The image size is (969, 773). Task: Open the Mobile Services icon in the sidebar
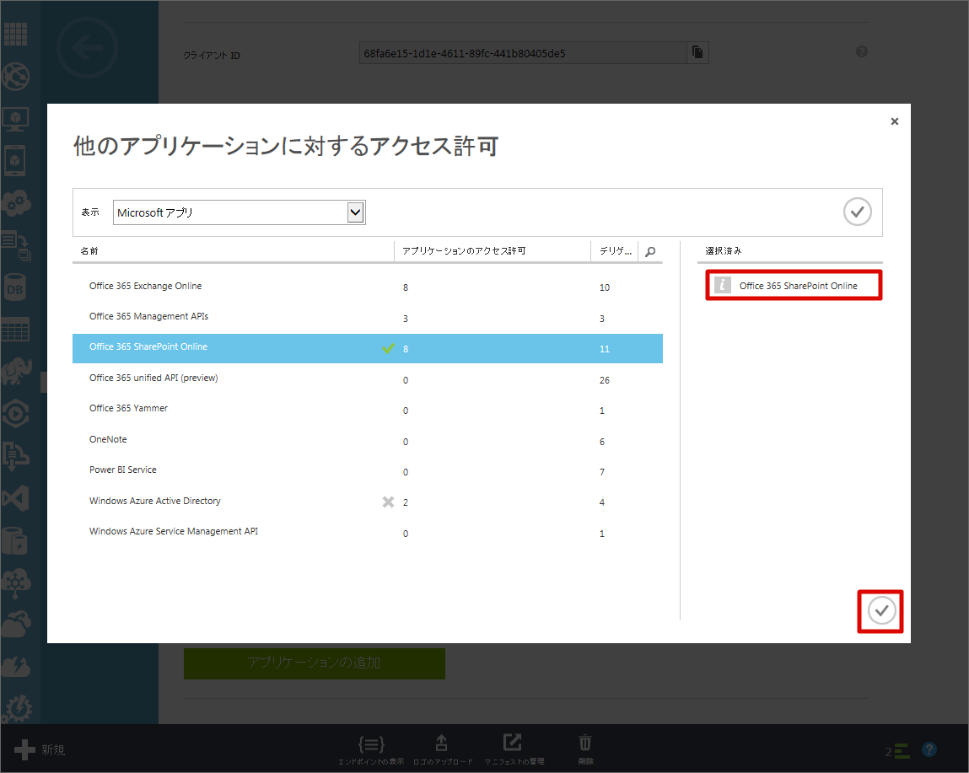[x=15, y=161]
